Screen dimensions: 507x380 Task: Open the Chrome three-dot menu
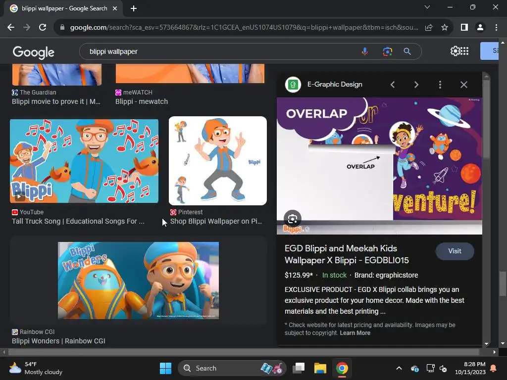[496, 28]
